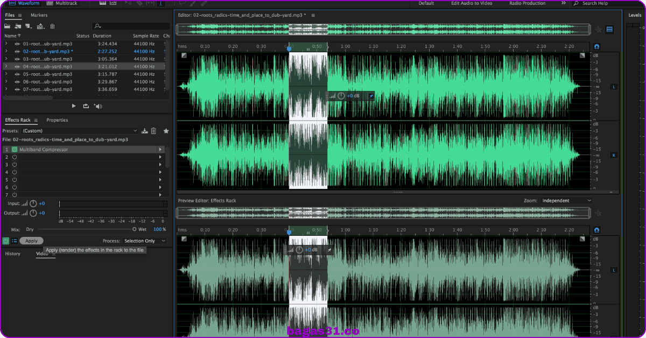Viewport: 646px width, 338px height.
Task: Toggle the magnet snapping icon in the Editor
Action: [597, 47]
